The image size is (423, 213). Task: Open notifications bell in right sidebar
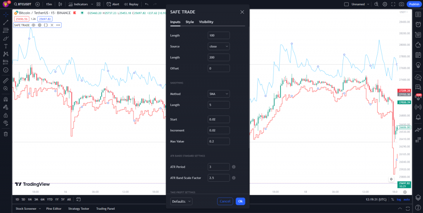tap(418, 117)
